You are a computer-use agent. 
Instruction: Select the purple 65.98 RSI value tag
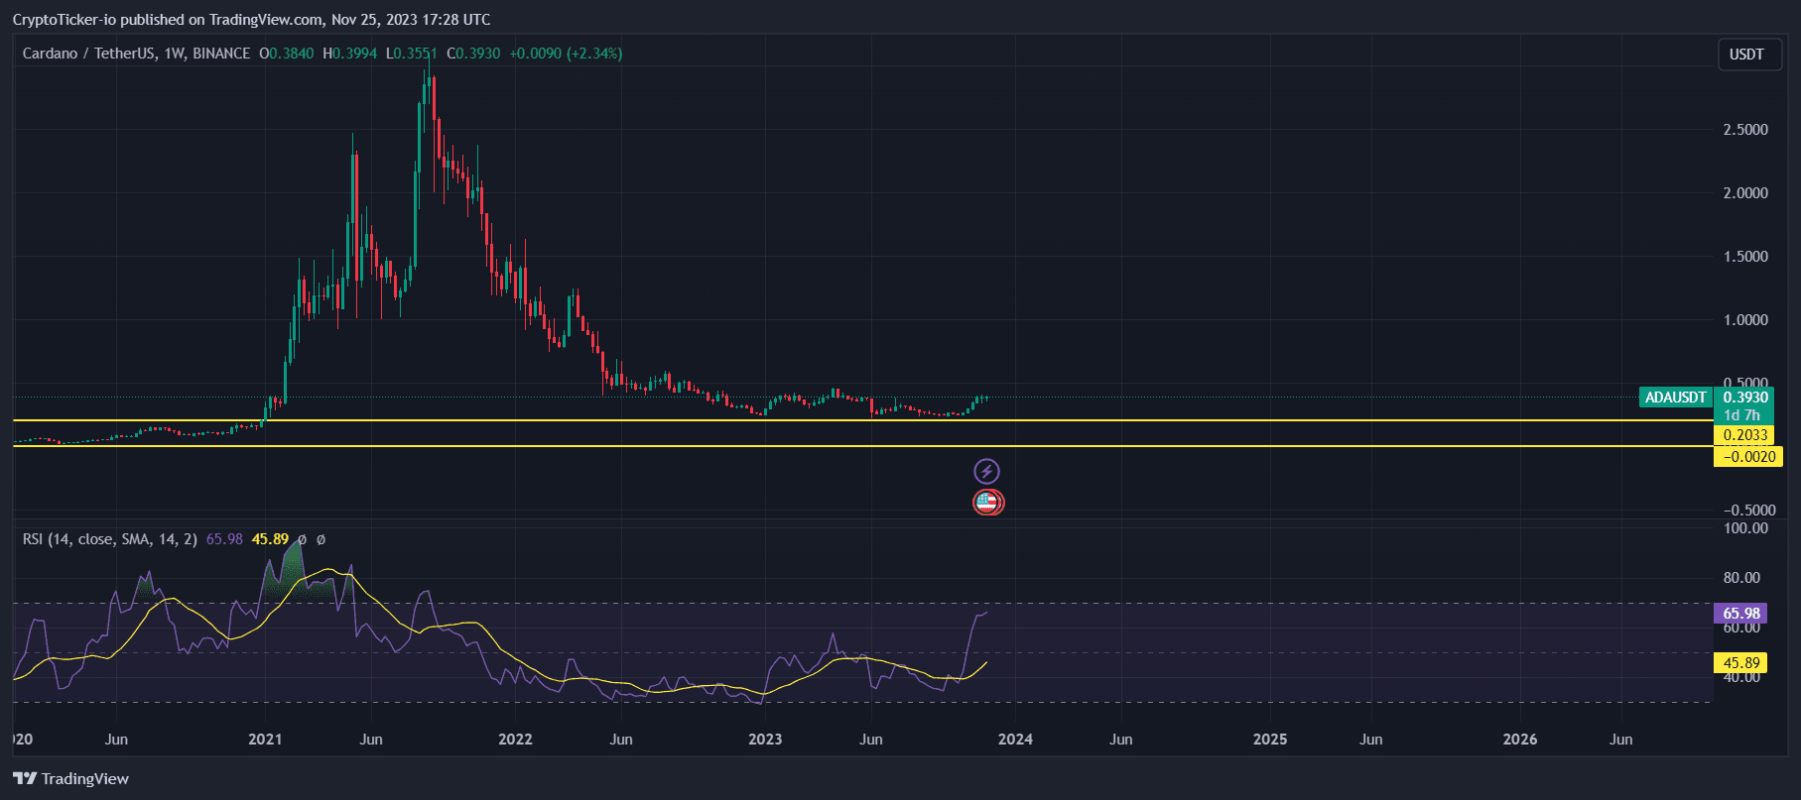(1741, 614)
